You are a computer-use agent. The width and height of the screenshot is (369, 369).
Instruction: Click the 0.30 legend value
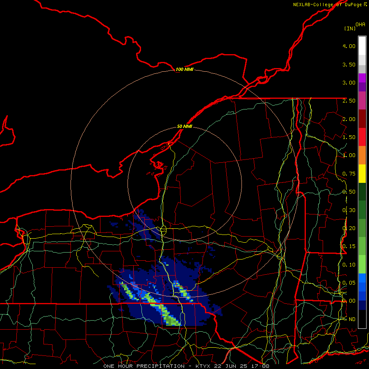tap(349, 210)
